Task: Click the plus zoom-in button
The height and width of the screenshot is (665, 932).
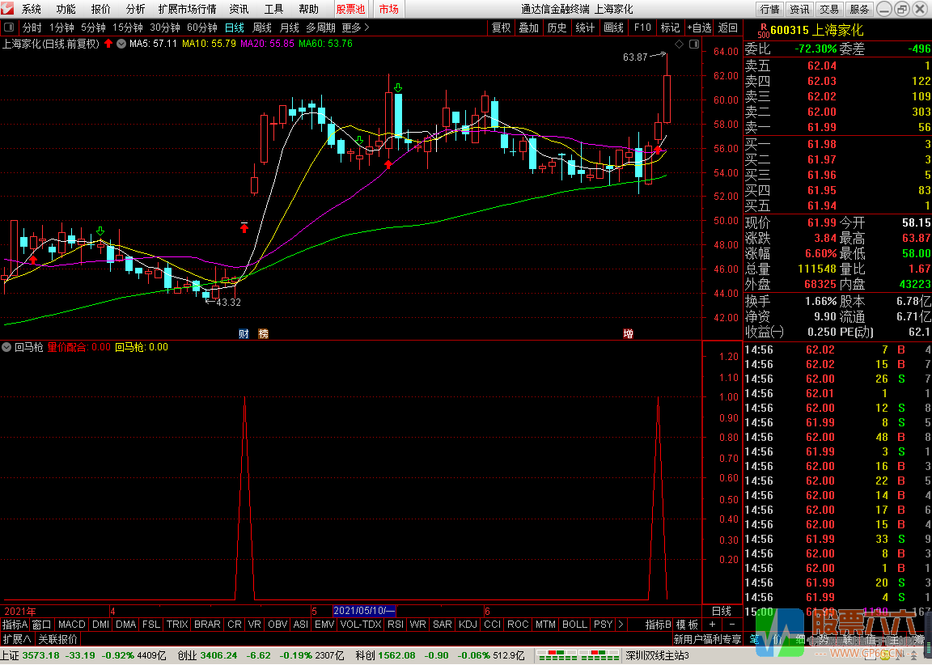Action: click(712, 625)
